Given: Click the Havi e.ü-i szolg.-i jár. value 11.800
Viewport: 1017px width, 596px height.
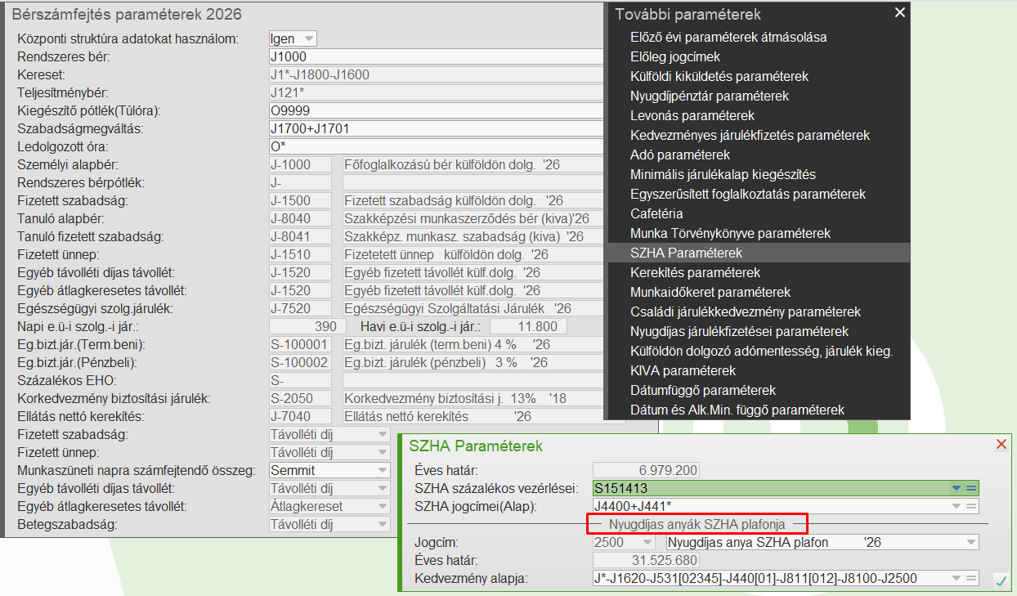Looking at the screenshot, I should 527,327.
